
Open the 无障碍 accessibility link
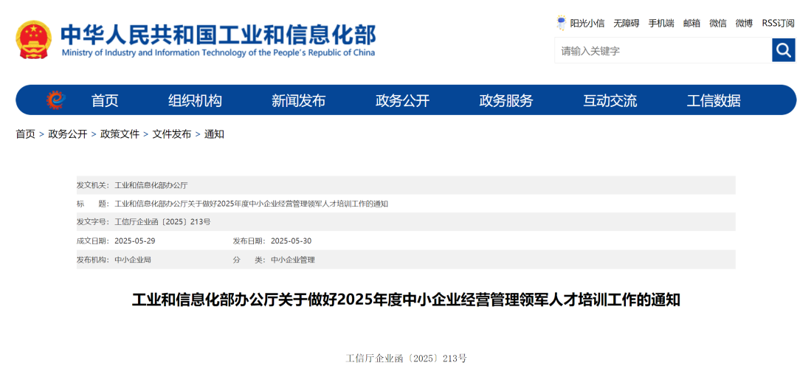(x=627, y=23)
